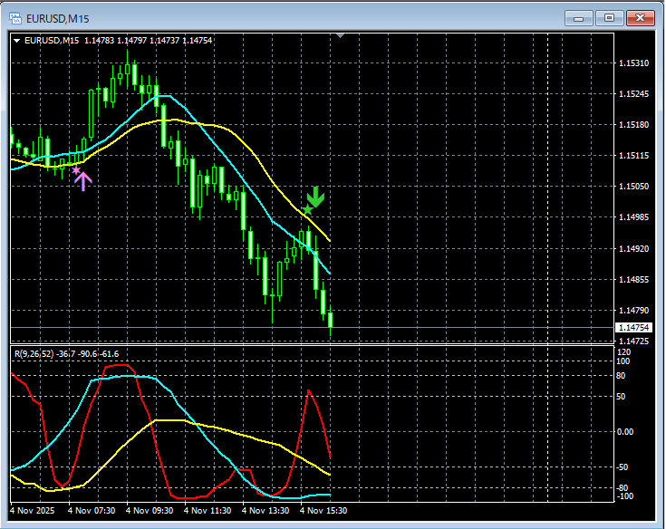Click price scale value 1.14985
Image resolution: width=666 pixels, height=529 pixels.
coord(633,217)
